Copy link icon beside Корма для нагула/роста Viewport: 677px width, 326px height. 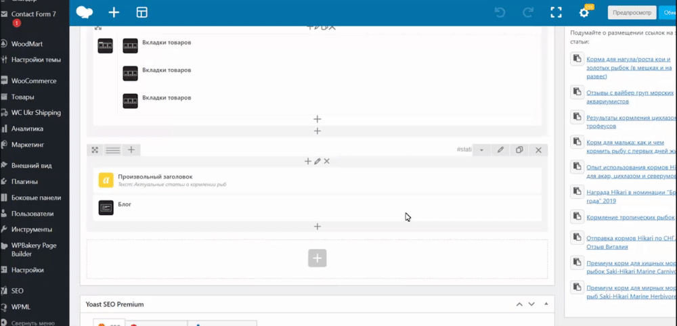576,59
